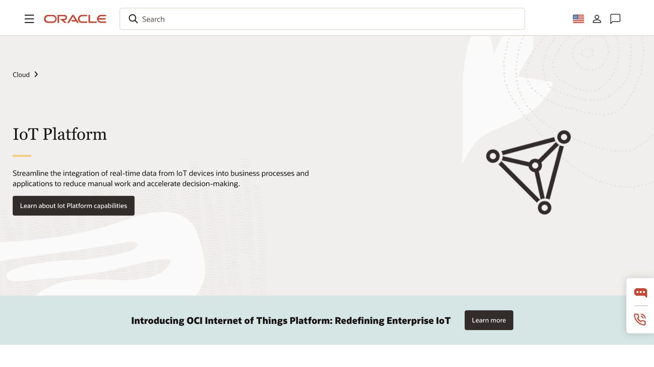Click the IoT network graph illustration

pyautogui.click(x=529, y=172)
